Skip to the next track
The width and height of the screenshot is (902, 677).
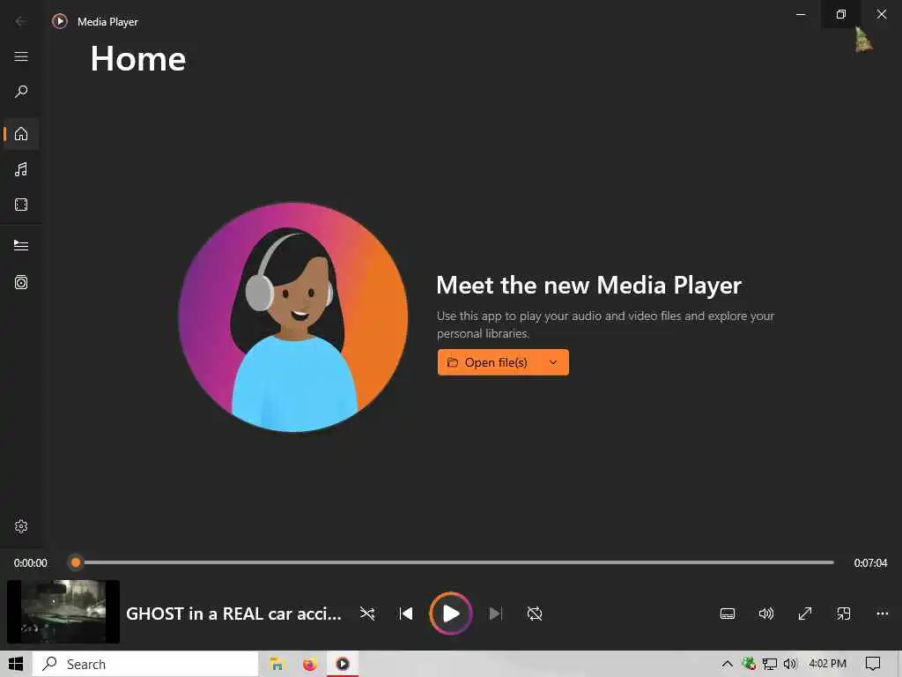495,614
